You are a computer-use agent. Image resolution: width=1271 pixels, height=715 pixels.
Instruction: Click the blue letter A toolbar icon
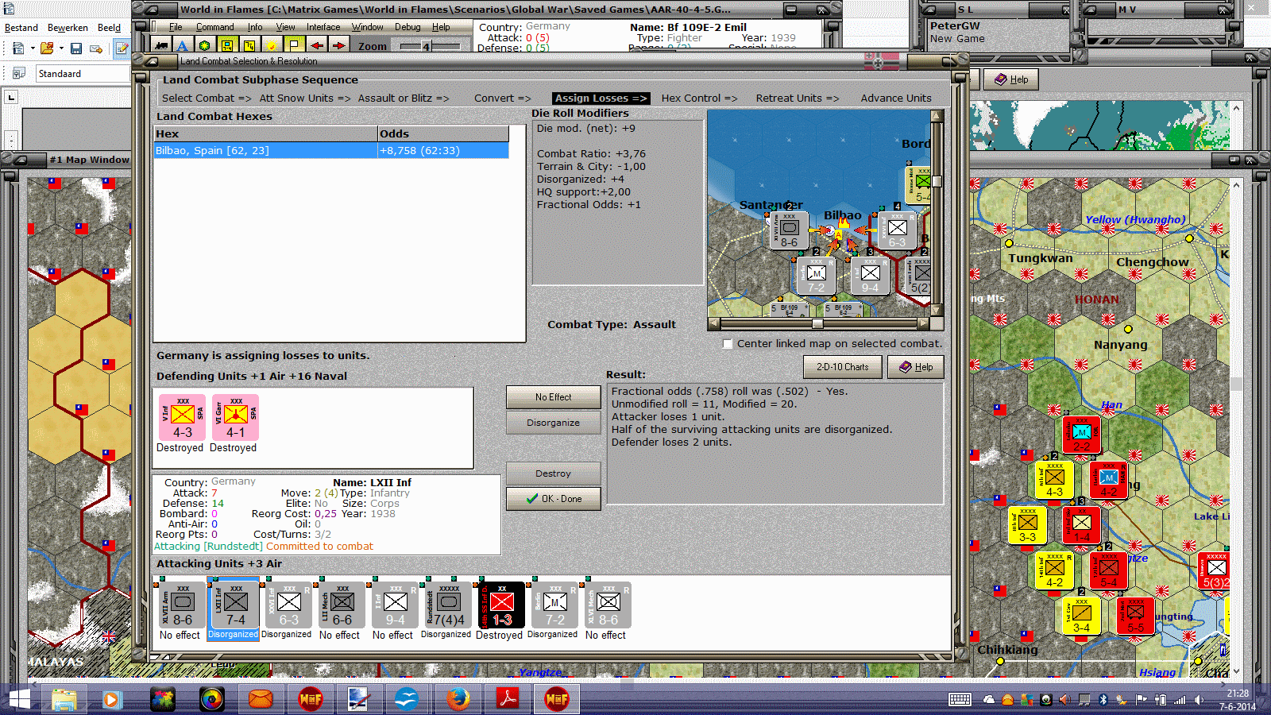pyautogui.click(x=183, y=46)
